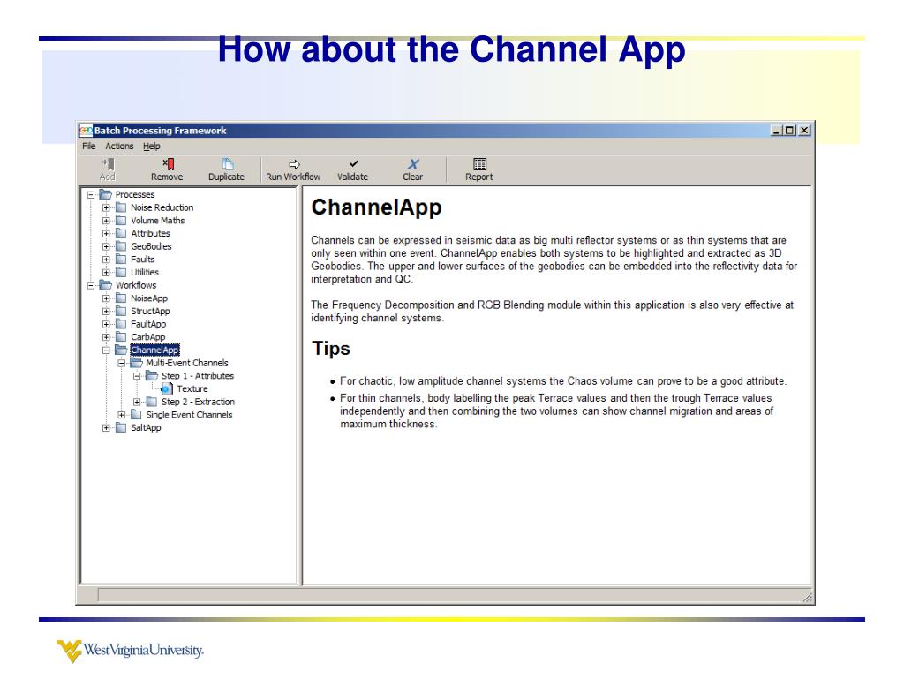The height and width of the screenshot is (678, 904).
Task: Click the Validate checkmark icon
Action: coord(353,164)
